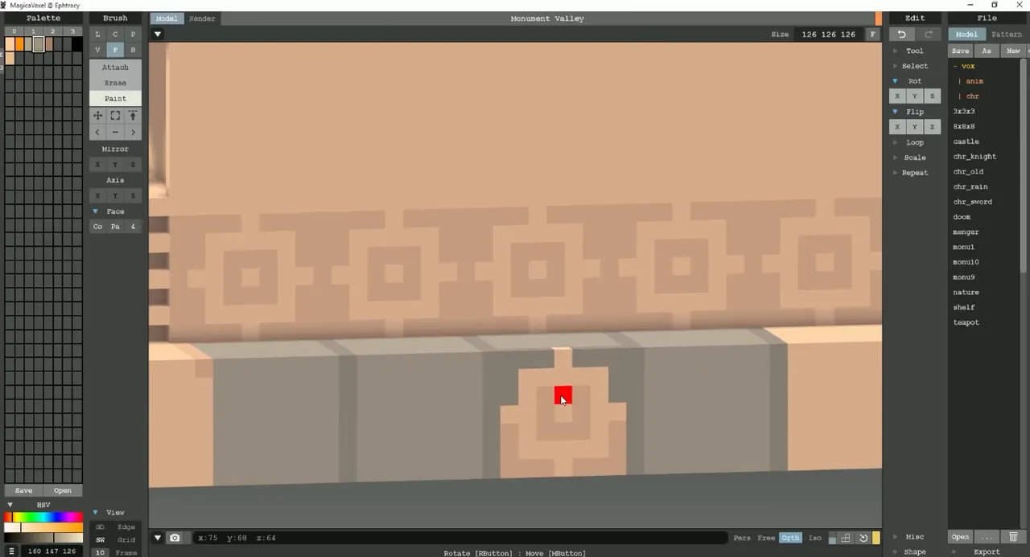Click the rainbow hue slider
The height and width of the screenshot is (557, 1030).
43,517
